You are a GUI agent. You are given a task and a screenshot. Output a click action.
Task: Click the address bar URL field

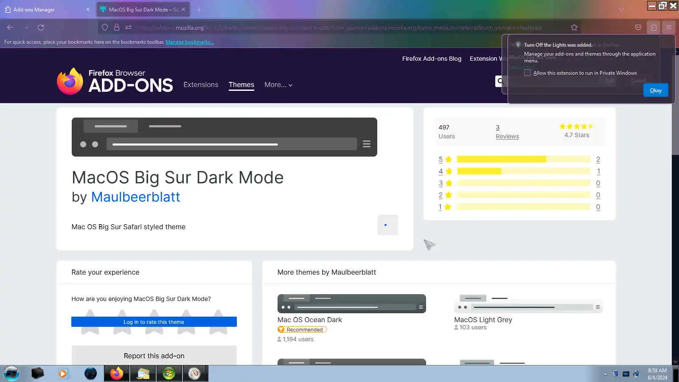(338, 28)
